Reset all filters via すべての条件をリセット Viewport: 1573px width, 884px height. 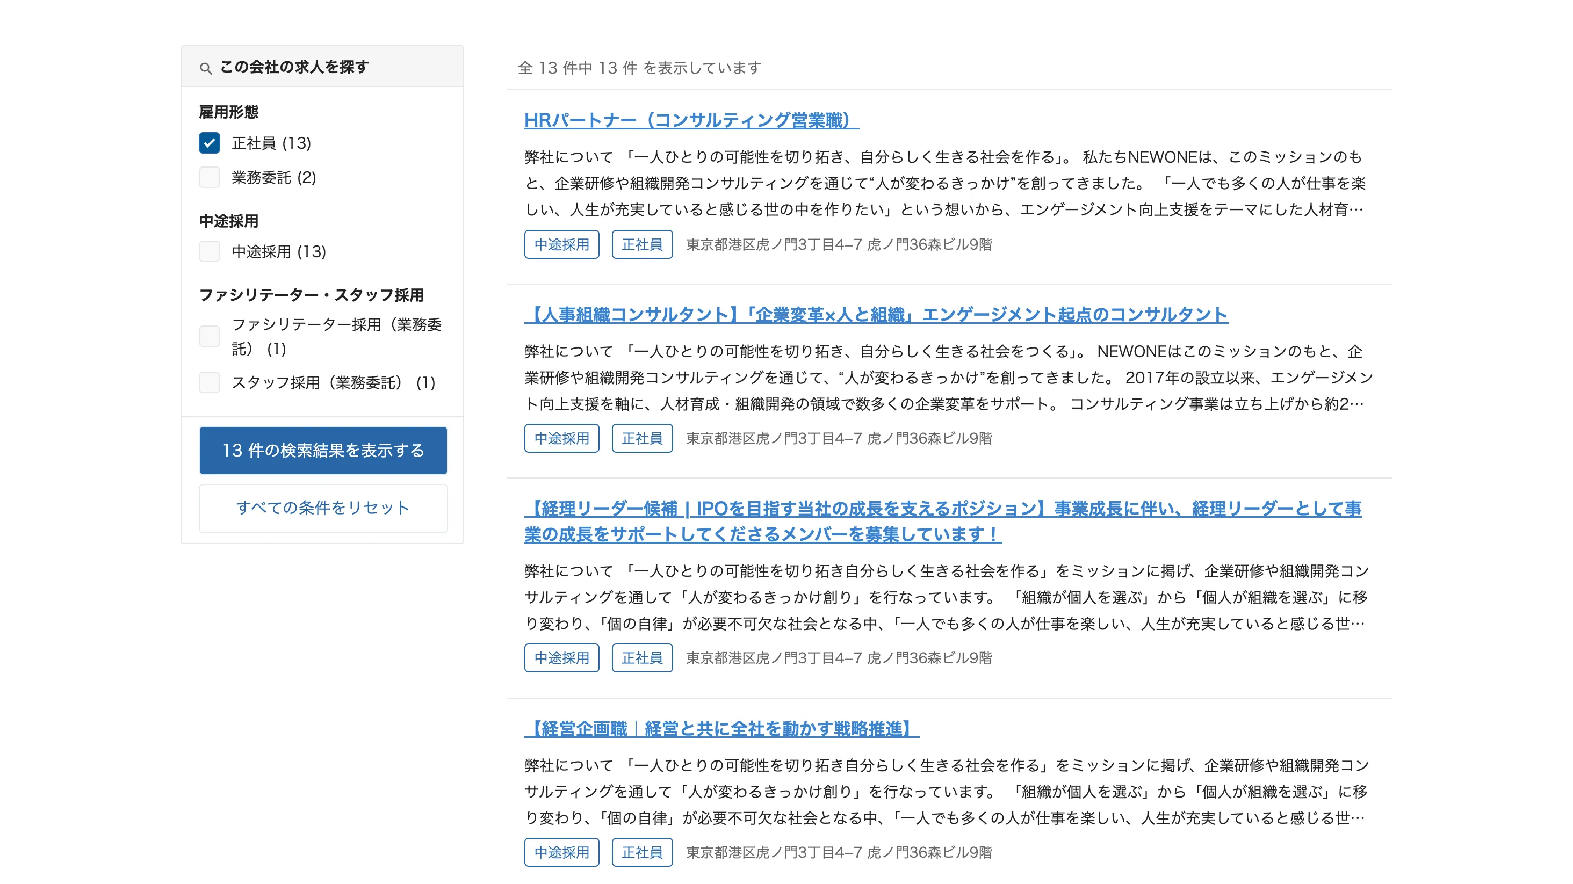pos(322,508)
